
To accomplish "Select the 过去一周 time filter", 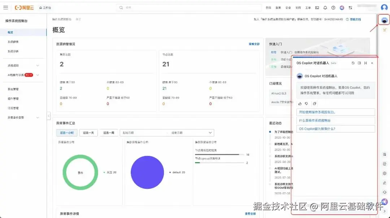I will coord(109,133).
